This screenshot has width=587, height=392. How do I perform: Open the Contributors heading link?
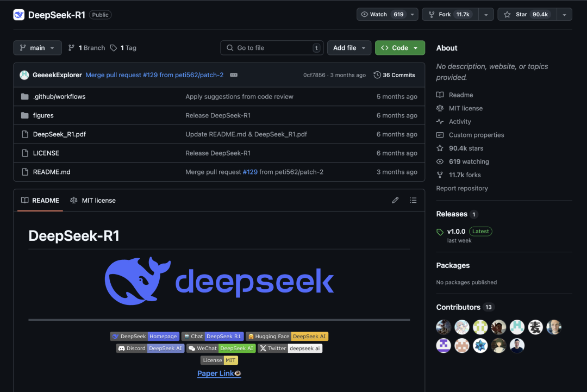tap(465, 307)
